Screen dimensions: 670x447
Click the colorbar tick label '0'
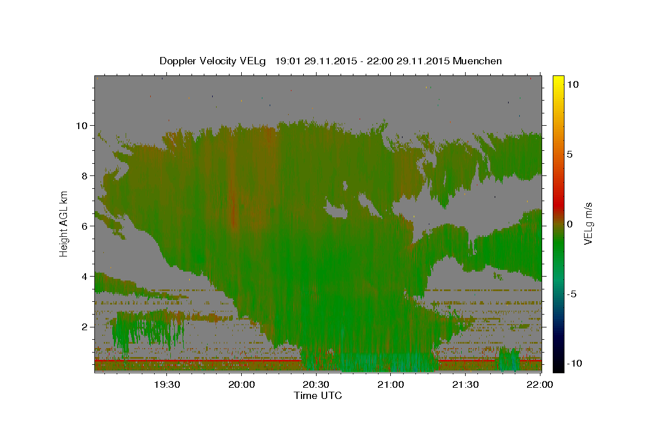click(571, 224)
